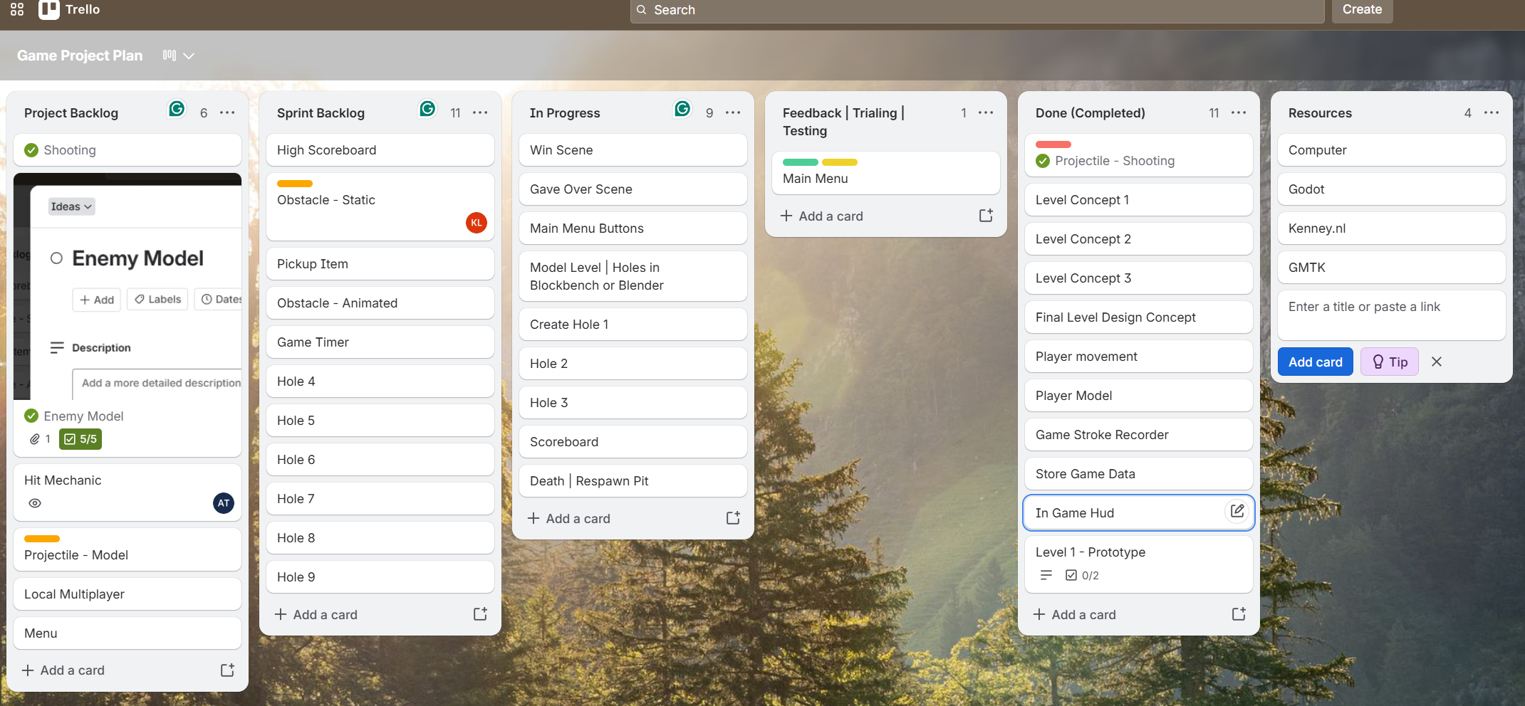The height and width of the screenshot is (706, 1525).
Task: Open the Create Hole 1 card
Action: [x=633, y=325]
